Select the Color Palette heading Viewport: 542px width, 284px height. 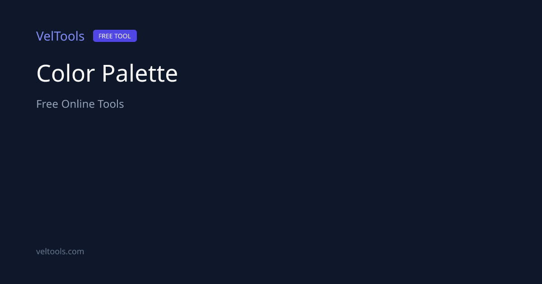point(107,73)
